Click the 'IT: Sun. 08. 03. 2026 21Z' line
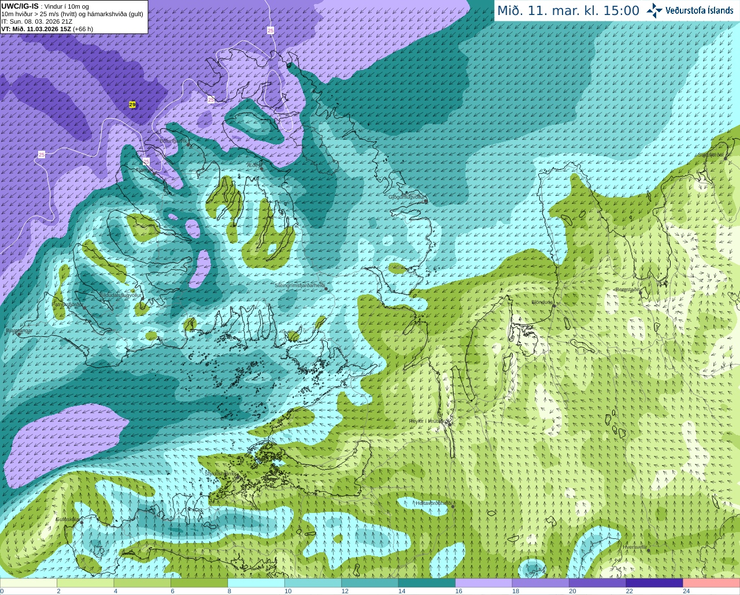740x595 pixels. (36, 21)
